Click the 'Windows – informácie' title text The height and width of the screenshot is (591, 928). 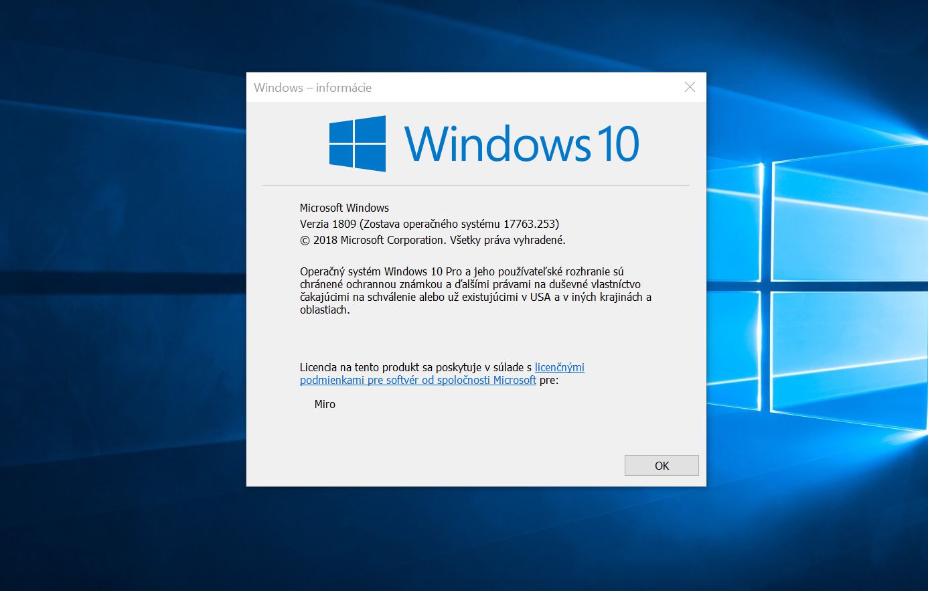[313, 88]
